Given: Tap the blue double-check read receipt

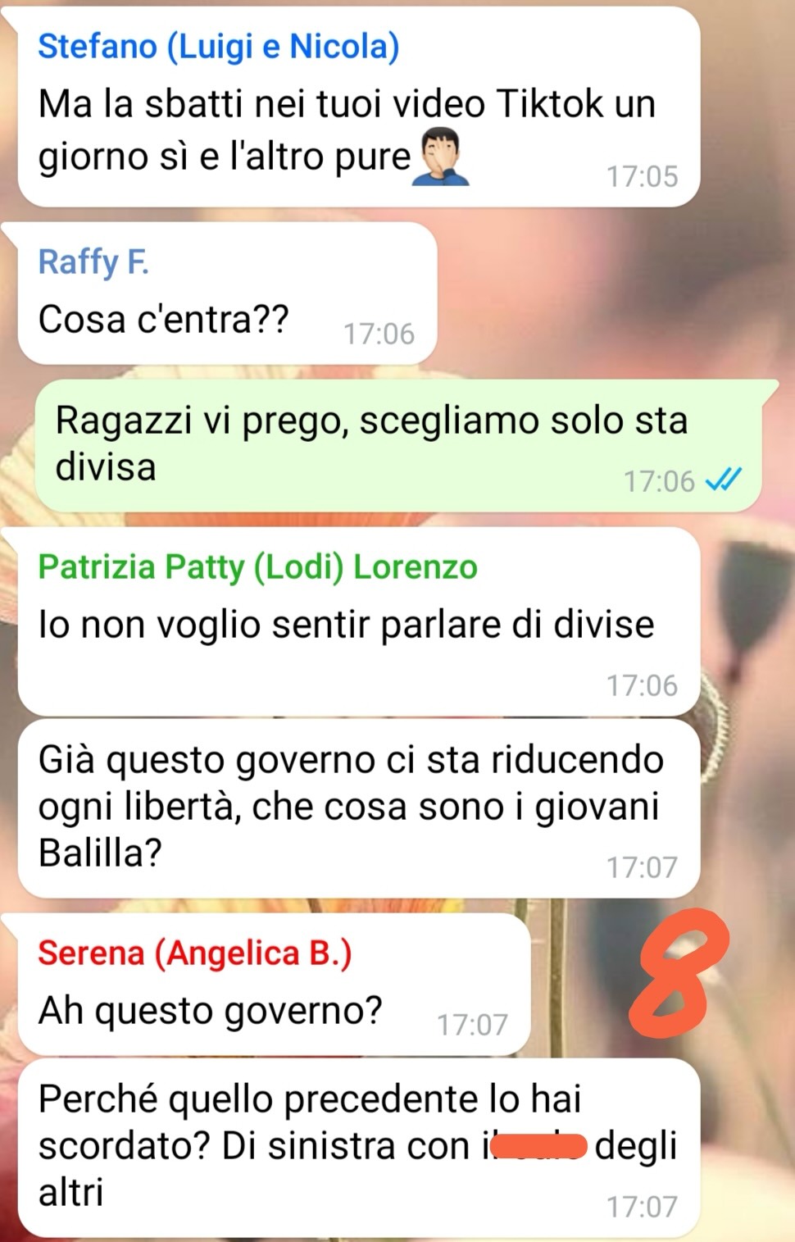Looking at the screenshot, I should 724,480.
